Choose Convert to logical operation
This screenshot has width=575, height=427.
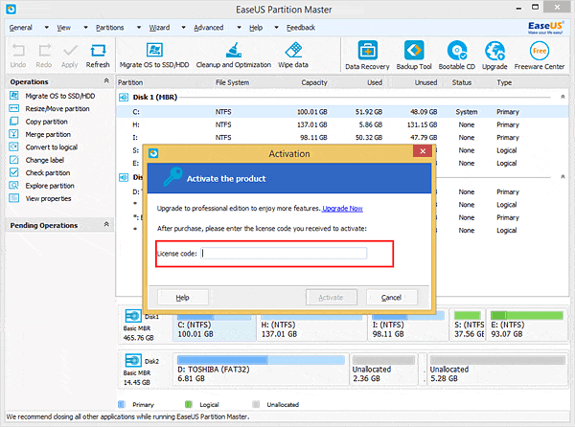click(x=52, y=147)
